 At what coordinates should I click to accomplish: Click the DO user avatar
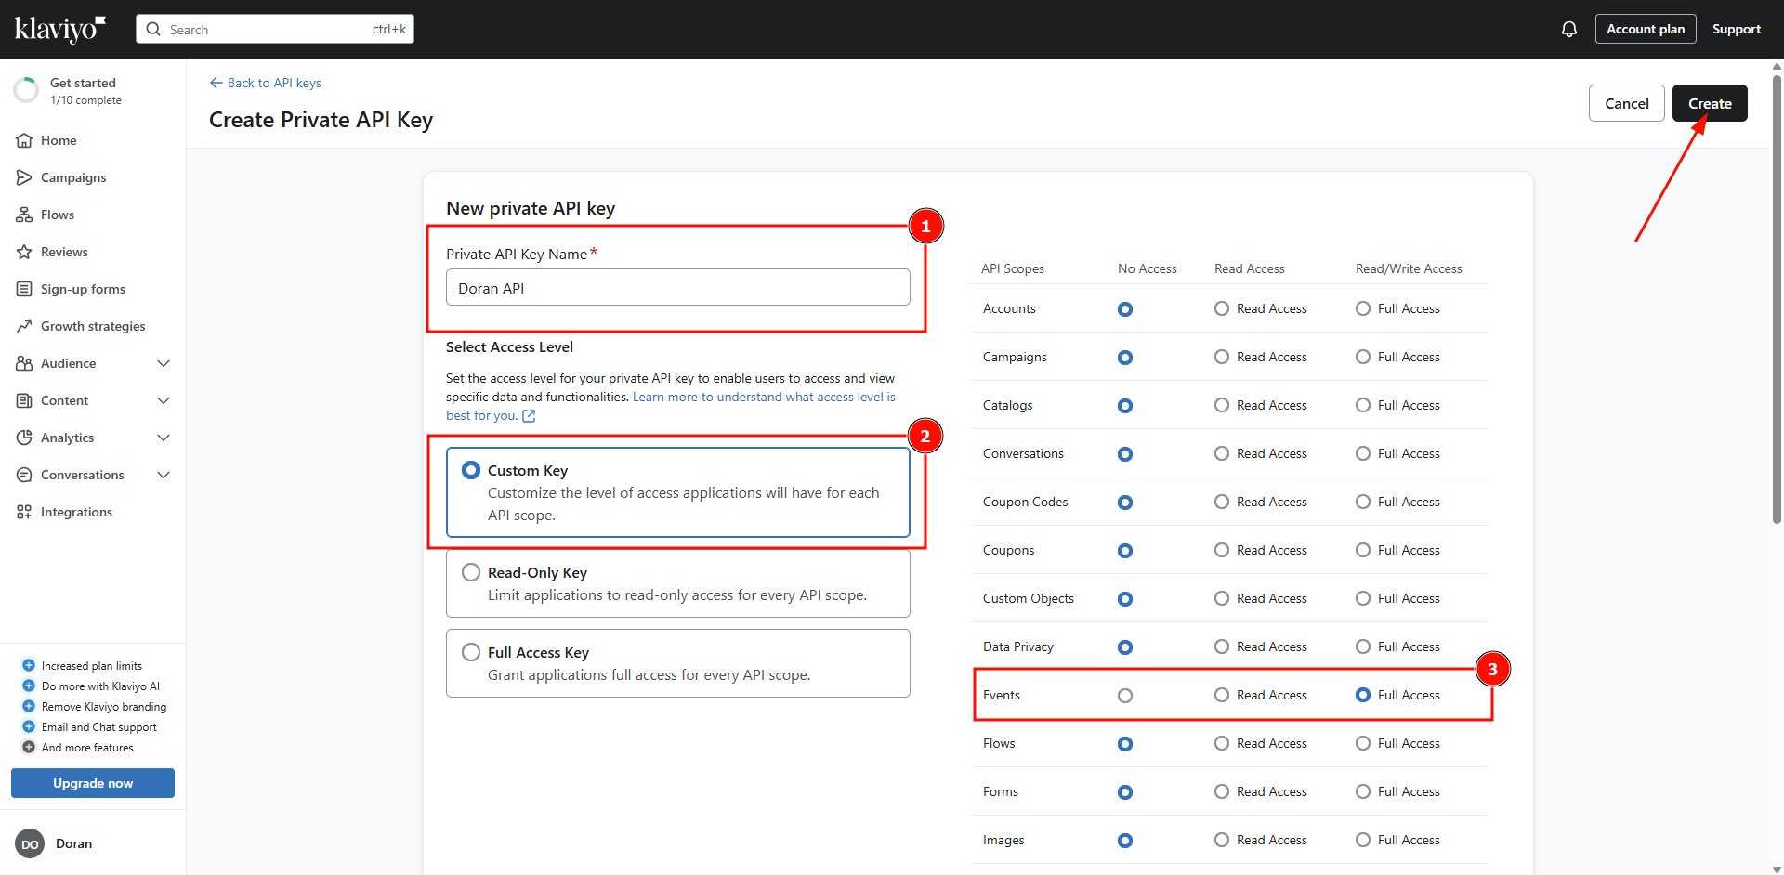click(30, 843)
